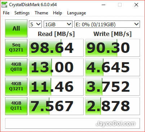Open the test count dropdown showing 5
This screenshot has width=145, height=132.
(x=35, y=24)
